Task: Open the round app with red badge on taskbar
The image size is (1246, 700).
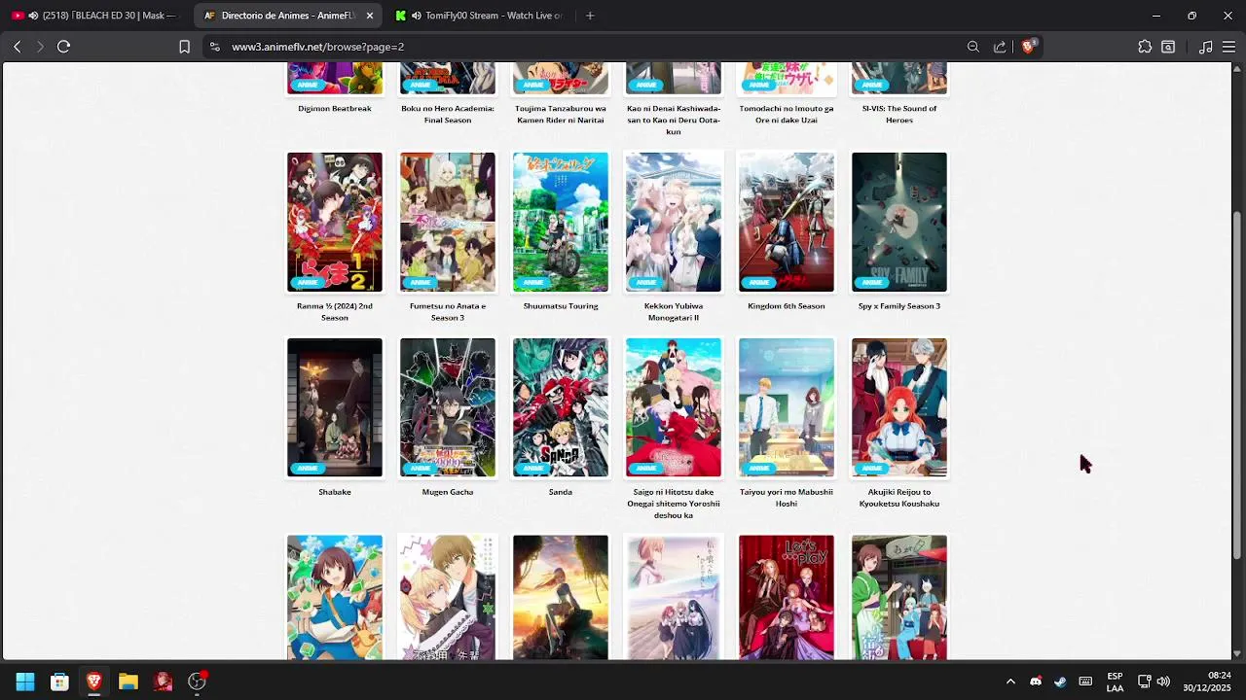Action: point(198,682)
